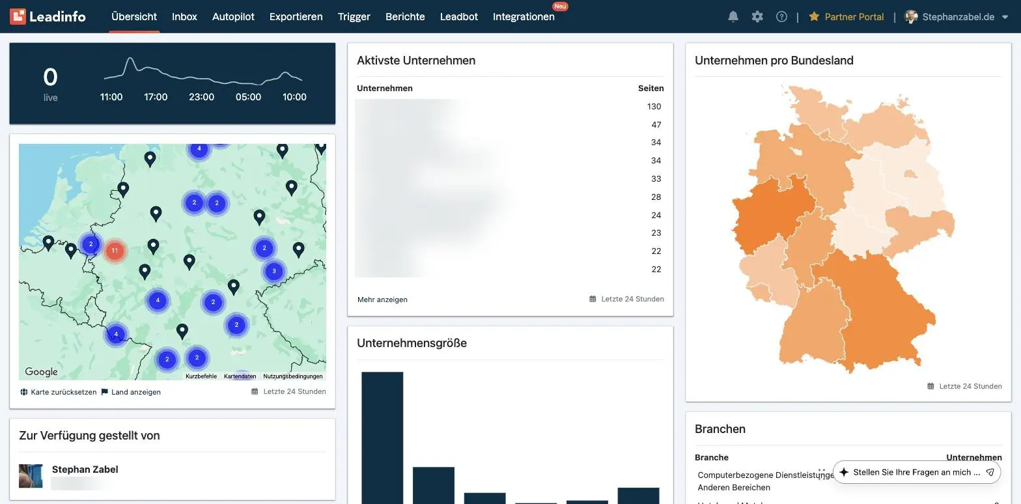
Task: Click the user avatar in top bar
Action: click(x=912, y=17)
